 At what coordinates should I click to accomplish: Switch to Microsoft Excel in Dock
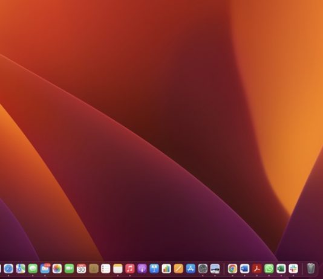click(281, 269)
